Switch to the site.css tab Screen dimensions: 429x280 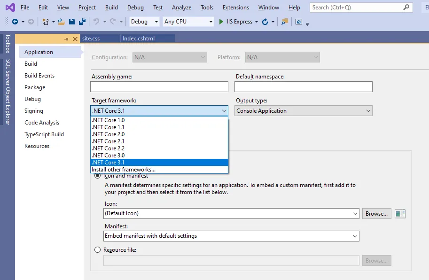[x=100, y=39]
